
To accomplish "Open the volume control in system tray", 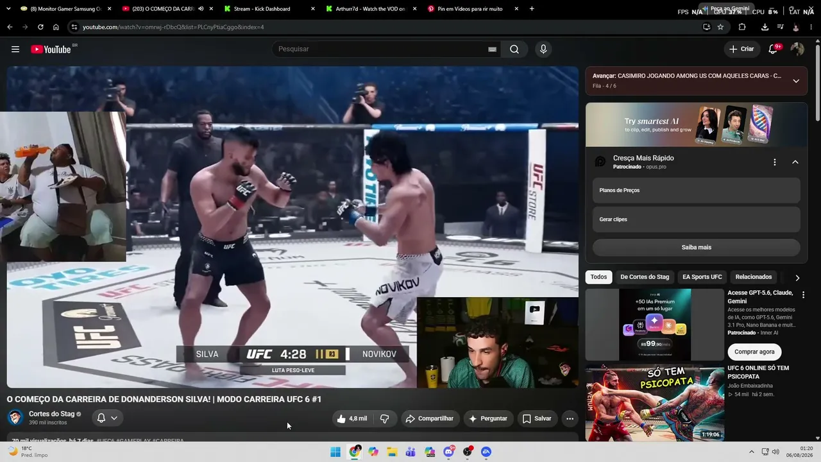I will 775,452.
